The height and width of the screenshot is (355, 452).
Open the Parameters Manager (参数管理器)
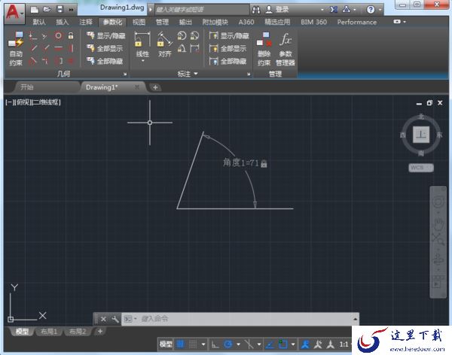pos(286,49)
